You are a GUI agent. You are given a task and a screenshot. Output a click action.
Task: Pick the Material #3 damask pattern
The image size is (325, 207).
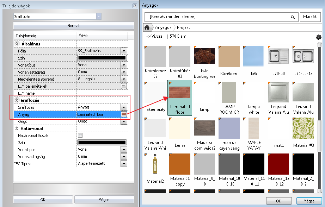(x=303, y=128)
